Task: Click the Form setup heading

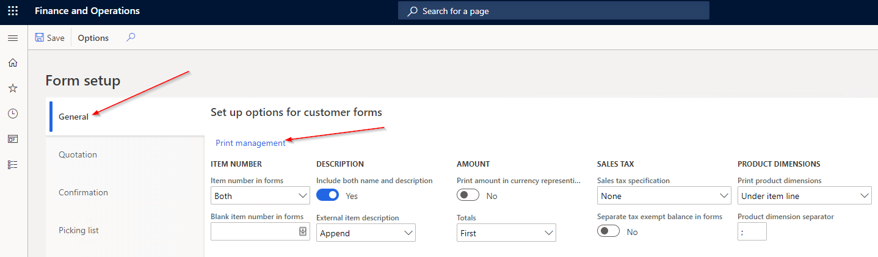Action: 83,81
